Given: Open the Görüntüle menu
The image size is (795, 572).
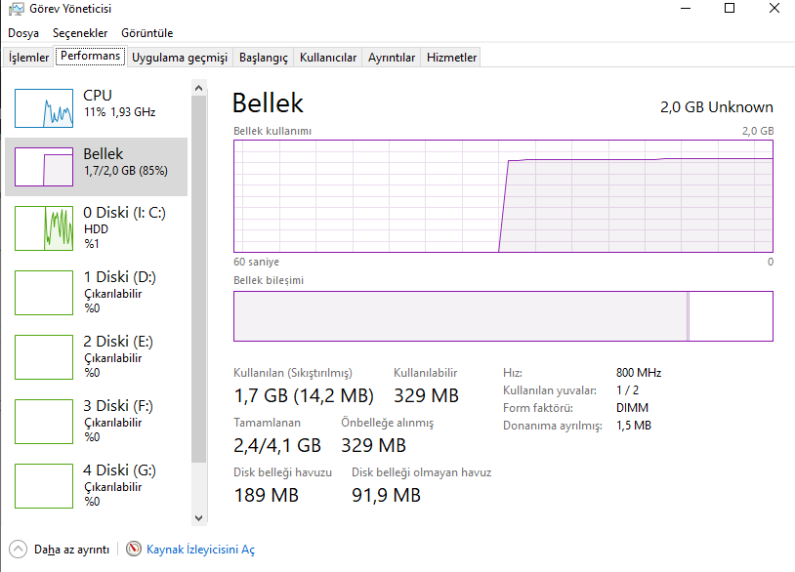Looking at the screenshot, I should 147,33.
